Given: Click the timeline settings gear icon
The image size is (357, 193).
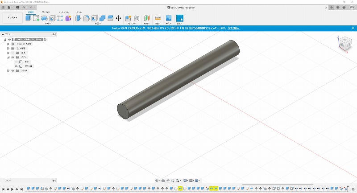Looking at the screenshot, I should click(352, 189).
